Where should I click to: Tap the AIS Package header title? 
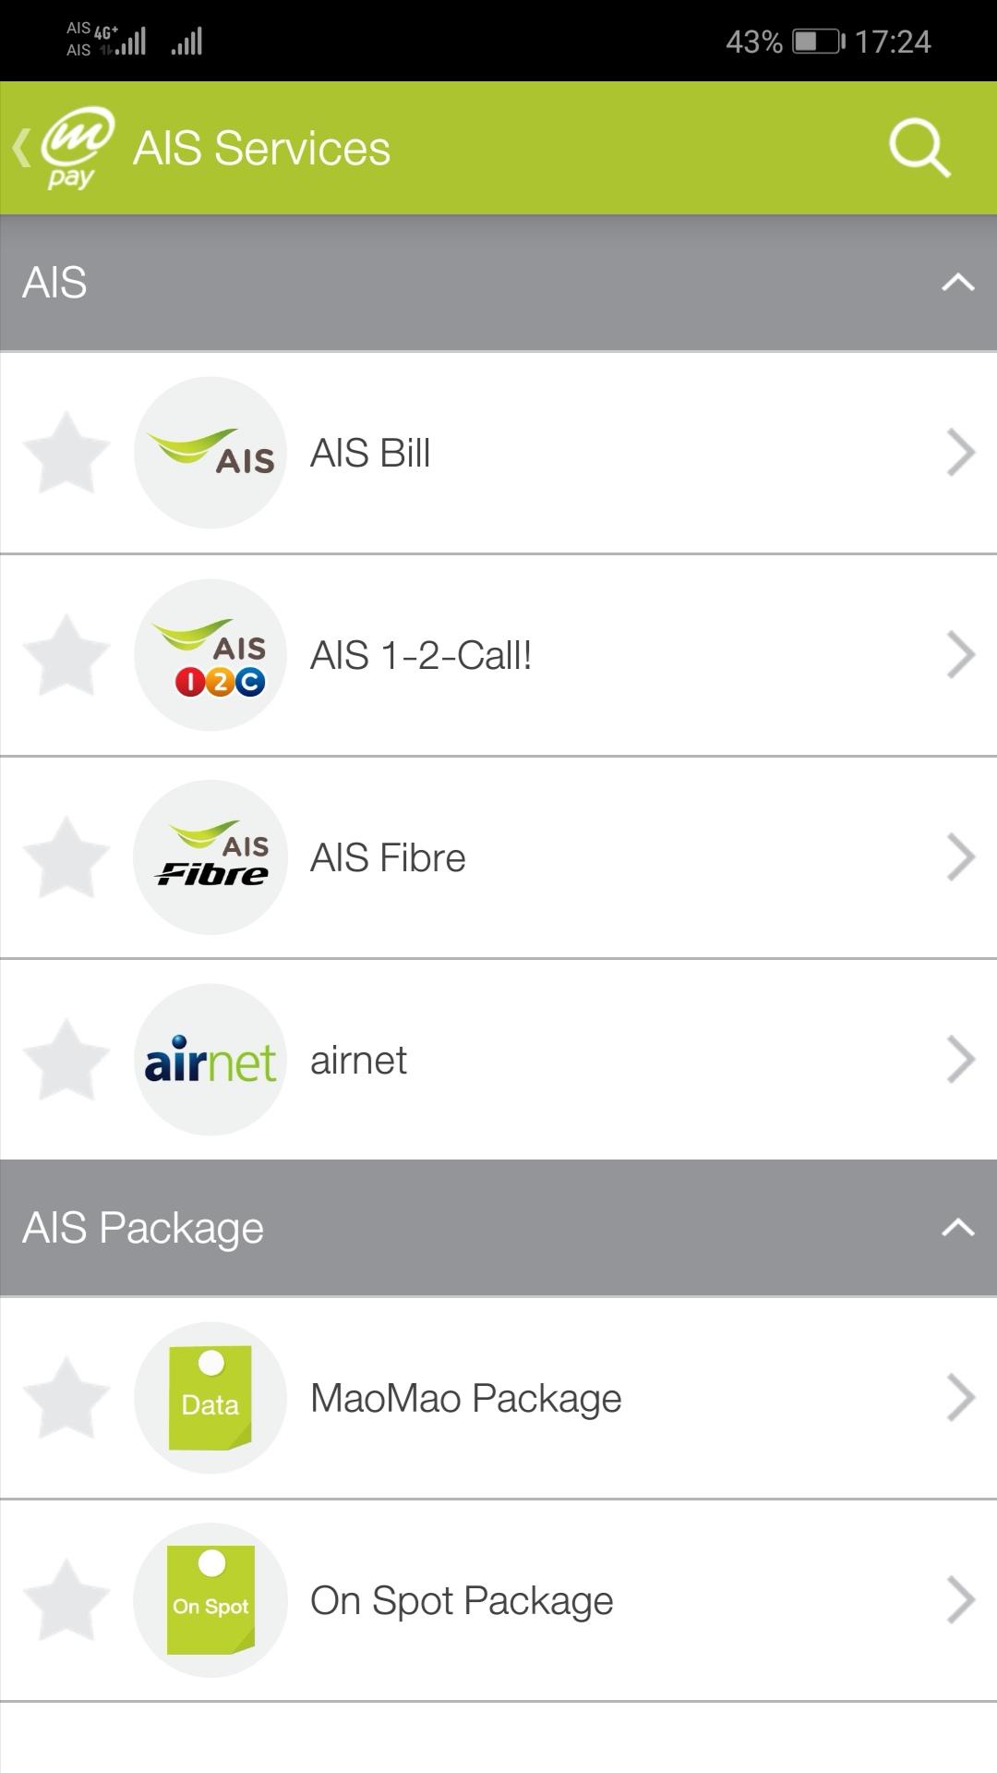[x=143, y=1228]
